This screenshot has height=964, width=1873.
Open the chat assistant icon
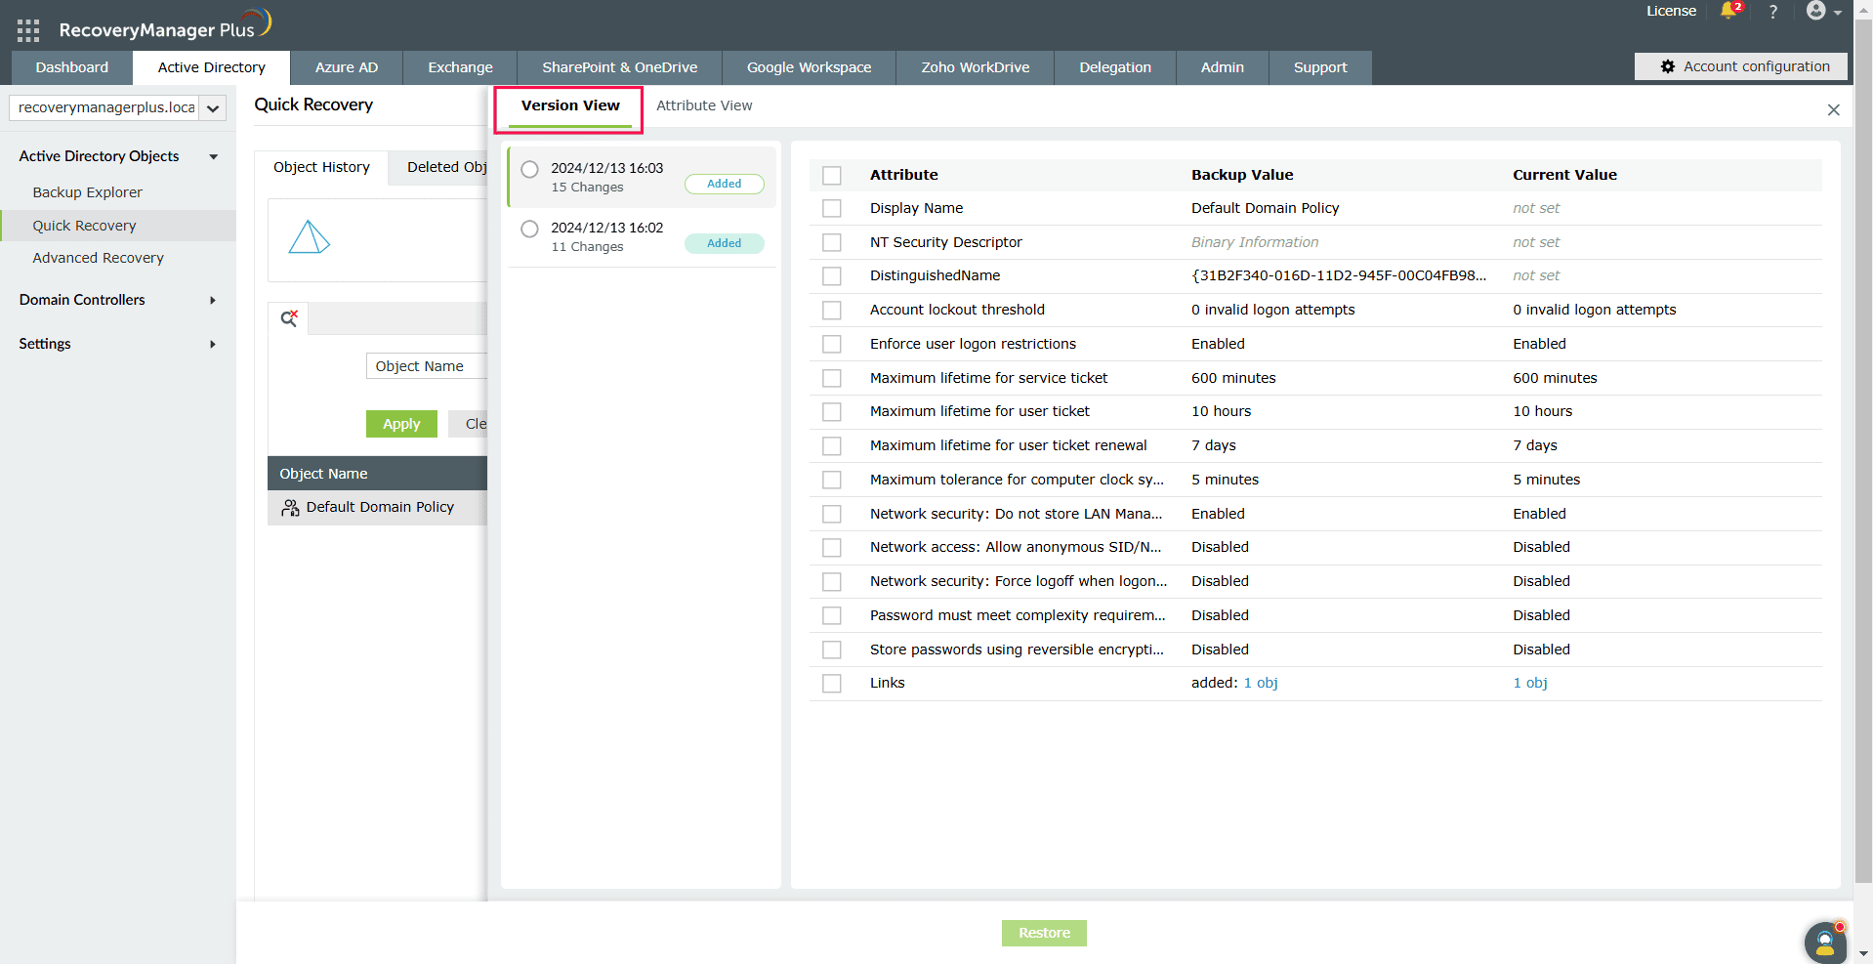point(1824,943)
